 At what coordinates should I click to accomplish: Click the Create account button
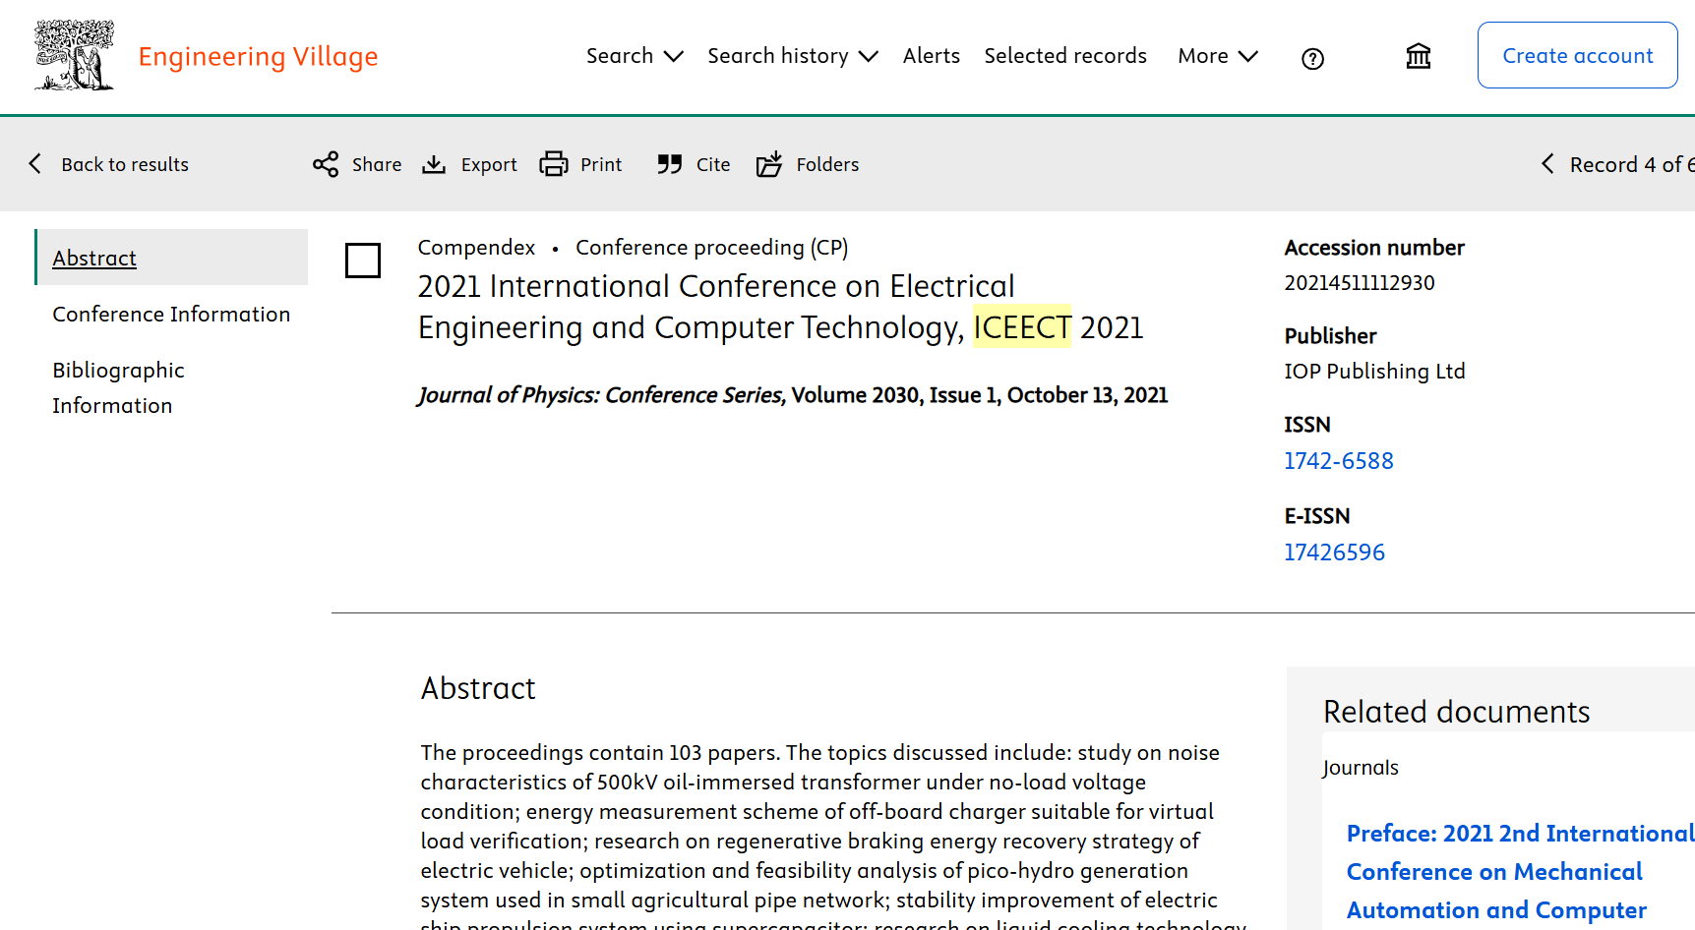[x=1577, y=55]
